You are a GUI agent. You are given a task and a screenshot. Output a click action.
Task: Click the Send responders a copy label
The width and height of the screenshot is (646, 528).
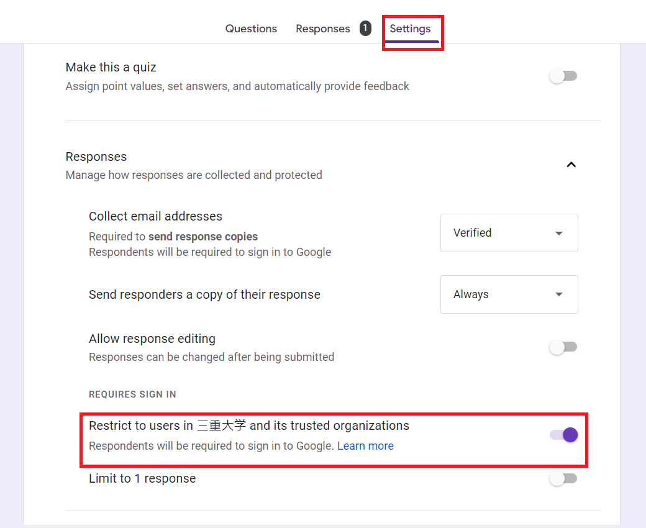[204, 294]
